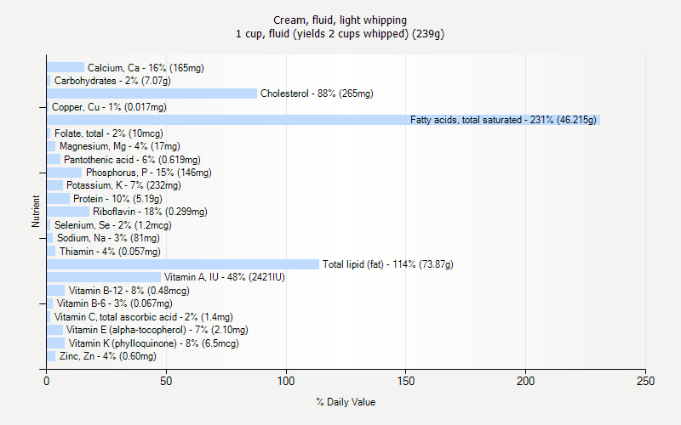Click the Pantothenic acid - 6% (0.619mg) label
This screenshot has height=425, width=681.
tap(132, 160)
